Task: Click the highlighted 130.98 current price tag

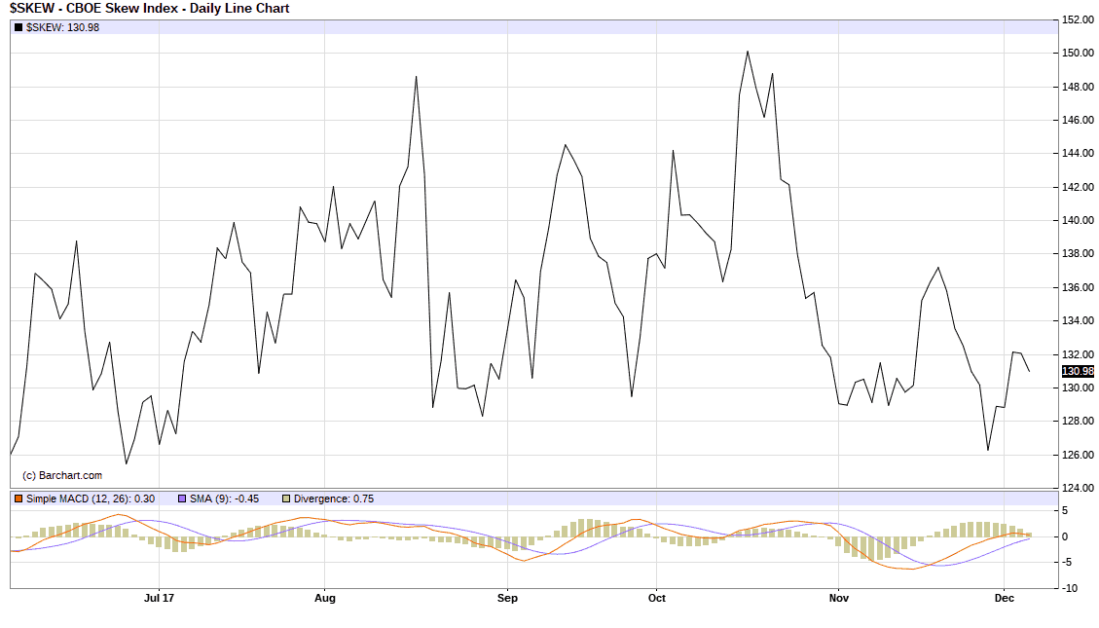Action: pos(1078,372)
